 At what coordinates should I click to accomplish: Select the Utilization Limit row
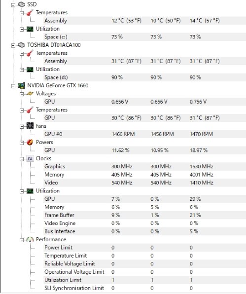144,280
